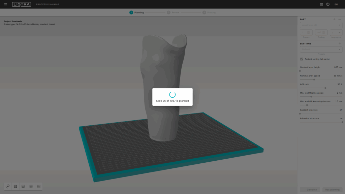The height and width of the screenshot is (194, 345).
Task: Select the view icon with top bar
Action: click(31, 186)
